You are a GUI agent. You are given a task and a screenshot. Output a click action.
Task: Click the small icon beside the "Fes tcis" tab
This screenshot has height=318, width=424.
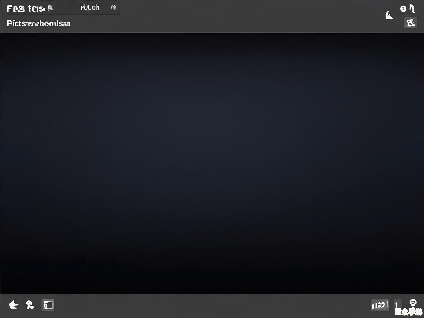50,8
